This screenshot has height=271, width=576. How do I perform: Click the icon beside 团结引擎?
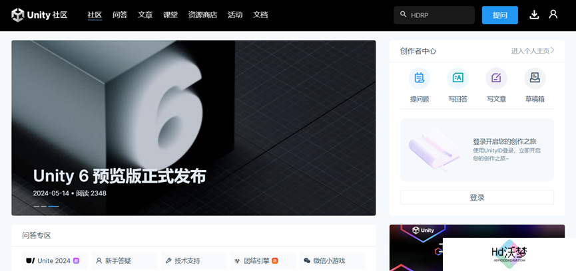[237, 261]
